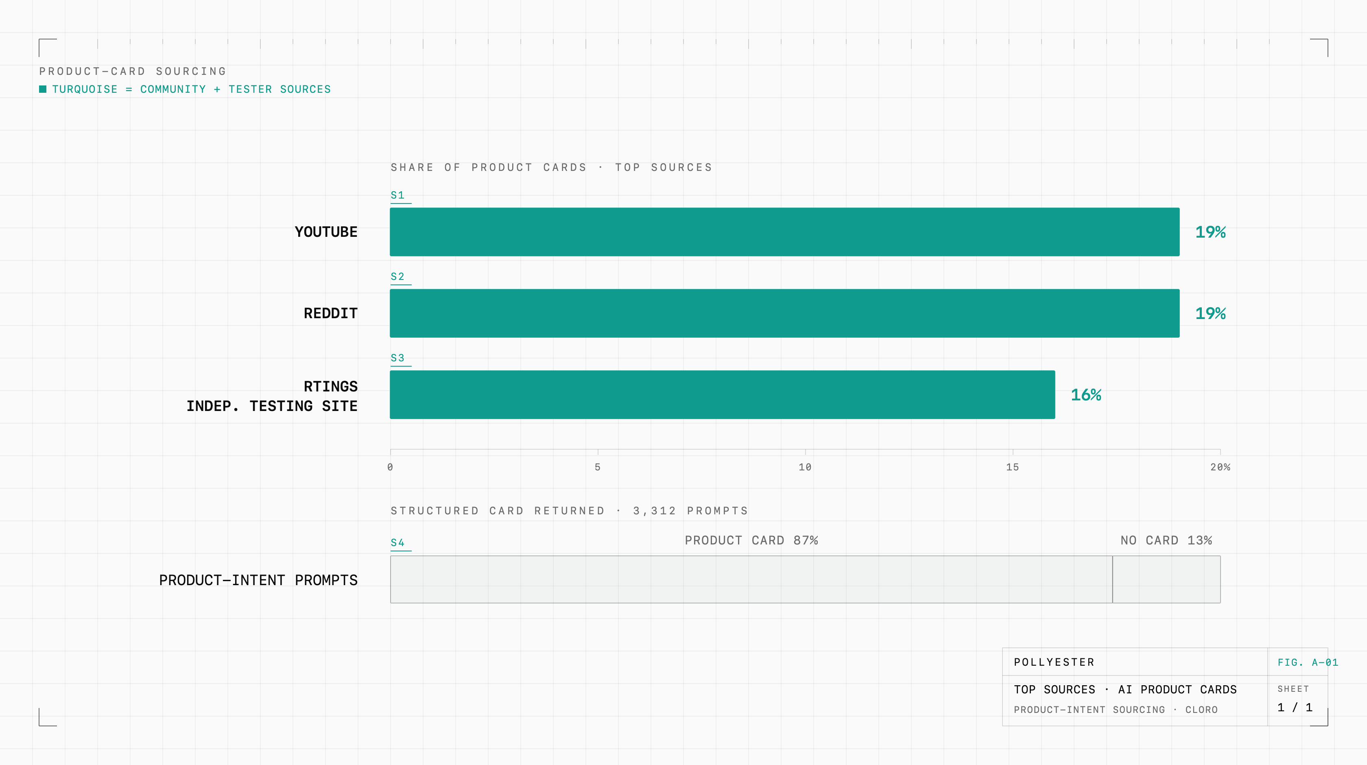1367x765 pixels.
Task: Click the S1 marker label
Action: coord(397,195)
